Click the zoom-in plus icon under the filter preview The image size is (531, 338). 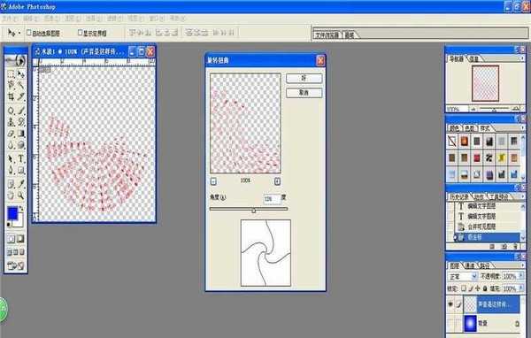[277, 181]
